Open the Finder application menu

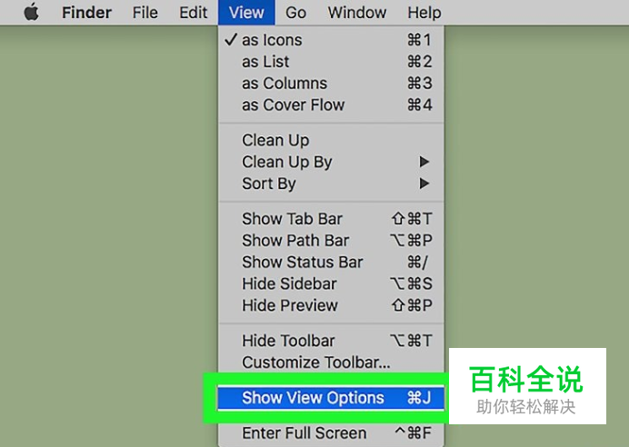[x=86, y=13]
